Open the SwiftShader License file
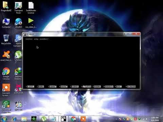 (x=31, y=8)
